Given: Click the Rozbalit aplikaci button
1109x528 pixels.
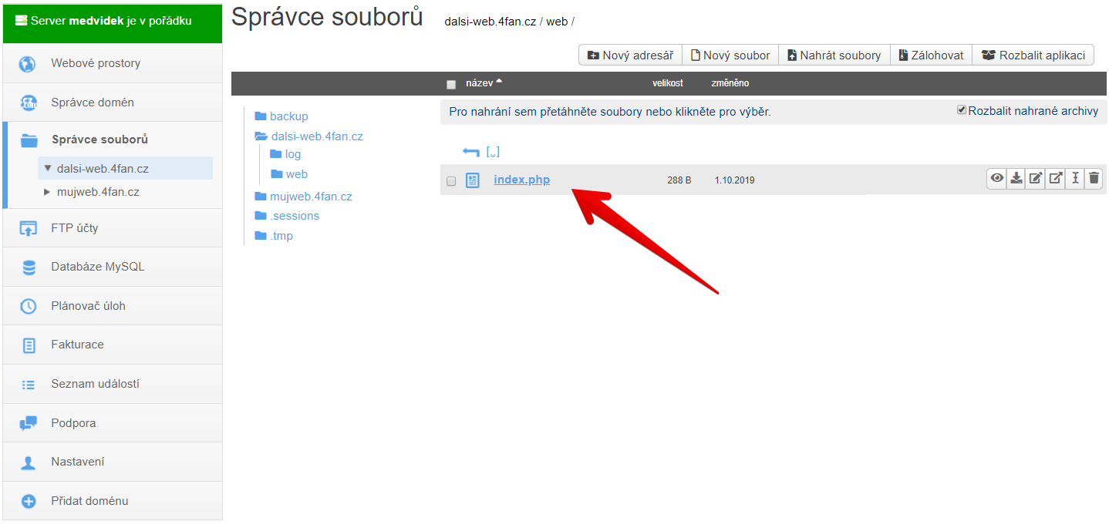Looking at the screenshot, I should pos(1033,55).
